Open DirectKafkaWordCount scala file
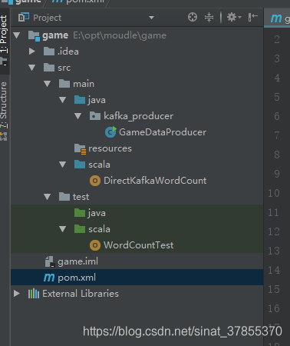 155,181
